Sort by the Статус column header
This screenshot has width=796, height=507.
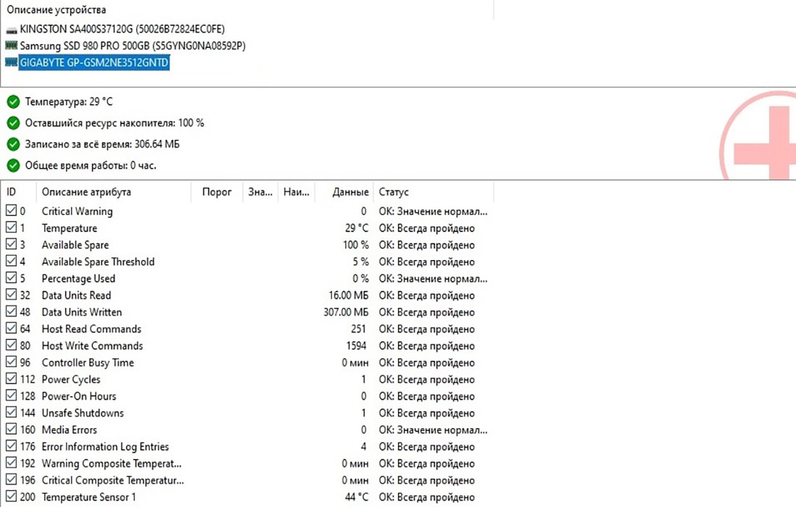pos(433,192)
